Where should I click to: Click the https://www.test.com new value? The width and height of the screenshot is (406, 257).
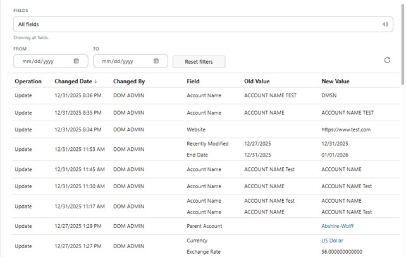[x=346, y=129]
